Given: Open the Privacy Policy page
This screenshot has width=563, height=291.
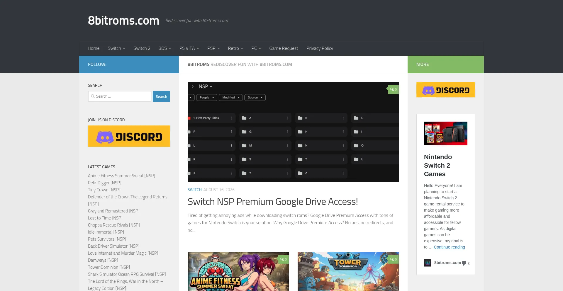Looking at the screenshot, I should (320, 48).
